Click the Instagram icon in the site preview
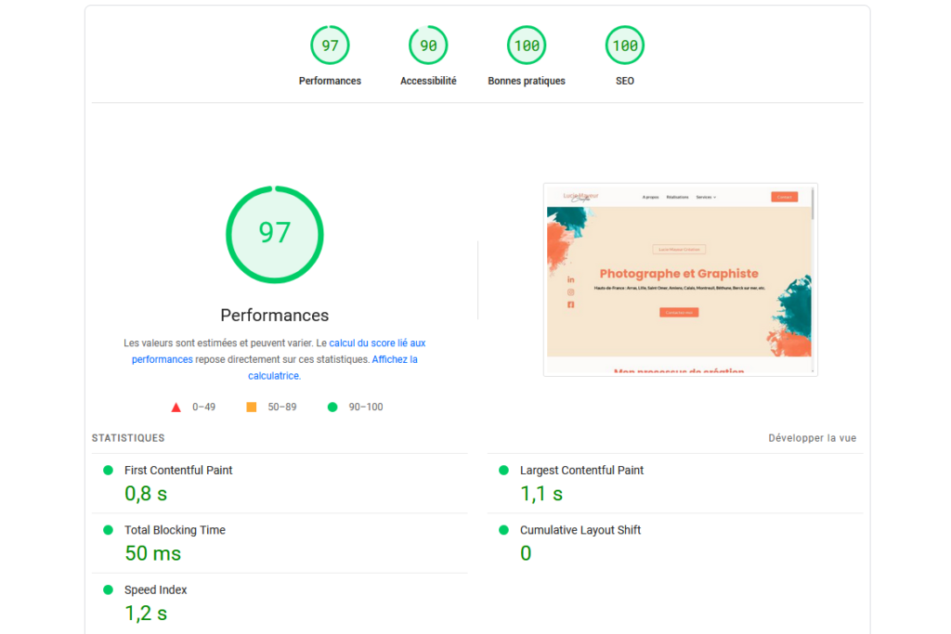 coord(570,291)
